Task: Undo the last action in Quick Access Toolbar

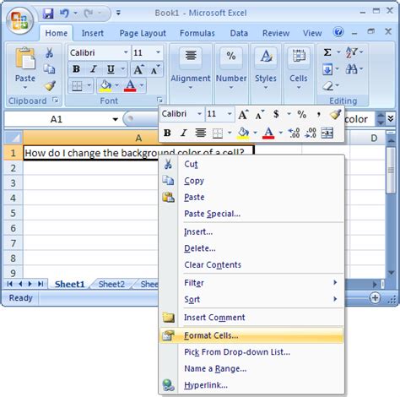Action: (64, 14)
